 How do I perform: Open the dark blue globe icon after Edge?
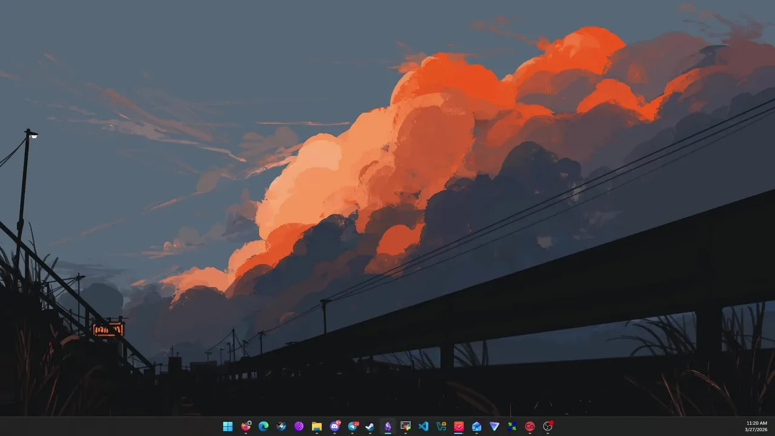coord(281,426)
